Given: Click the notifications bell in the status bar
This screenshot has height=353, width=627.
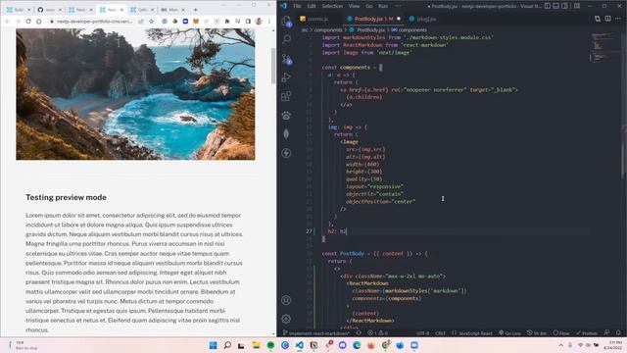Looking at the screenshot, I should tap(618, 333).
